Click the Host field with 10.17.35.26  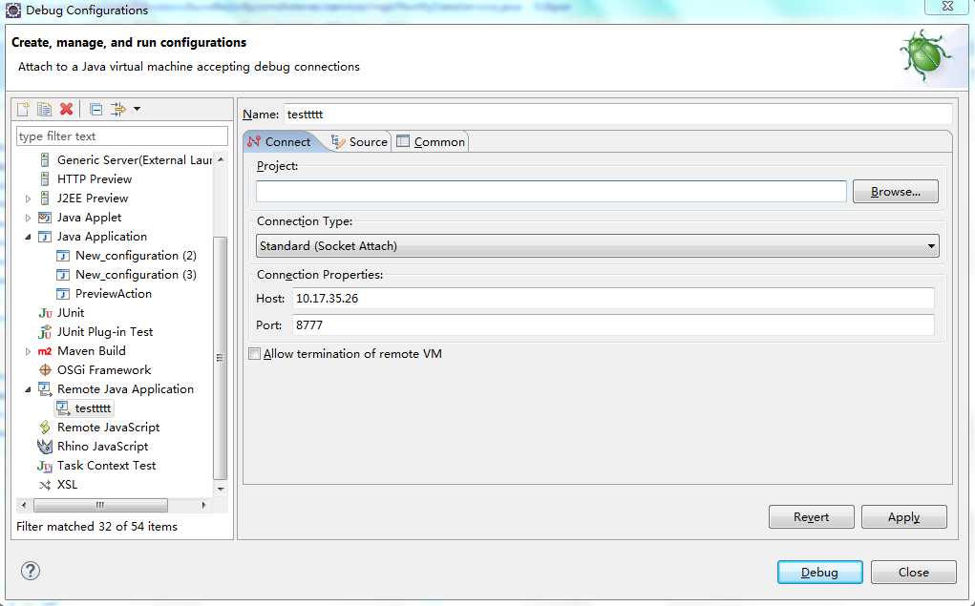pyautogui.click(x=613, y=299)
